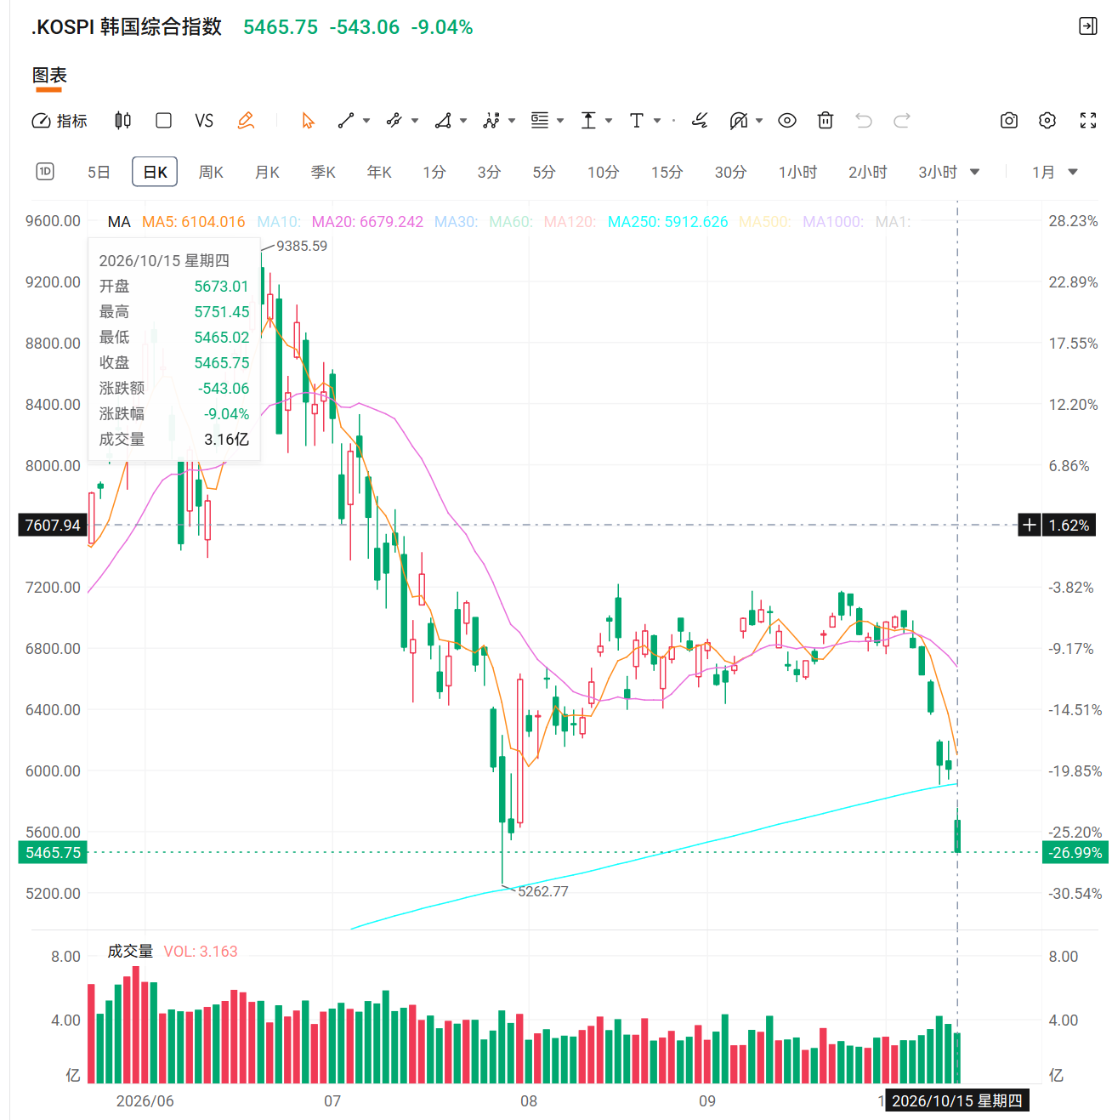Select the cursor pointer tool

308,121
